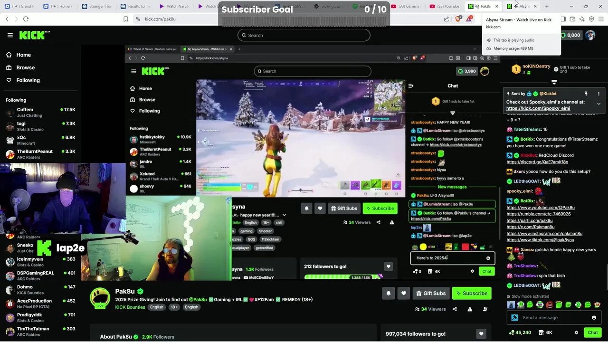The width and height of the screenshot is (608, 342).
Task: Click the green Subscribe button for Pak8u
Action: (471, 294)
